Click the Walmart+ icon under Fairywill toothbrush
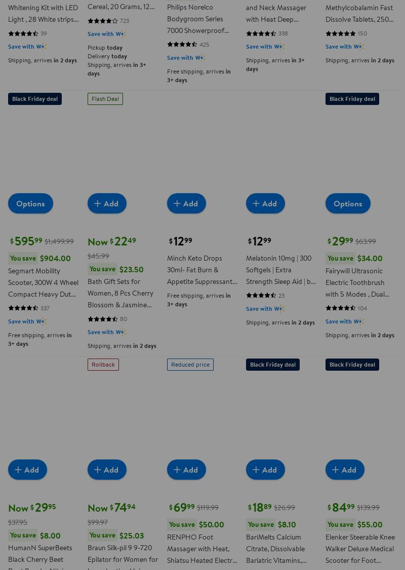 (358, 322)
